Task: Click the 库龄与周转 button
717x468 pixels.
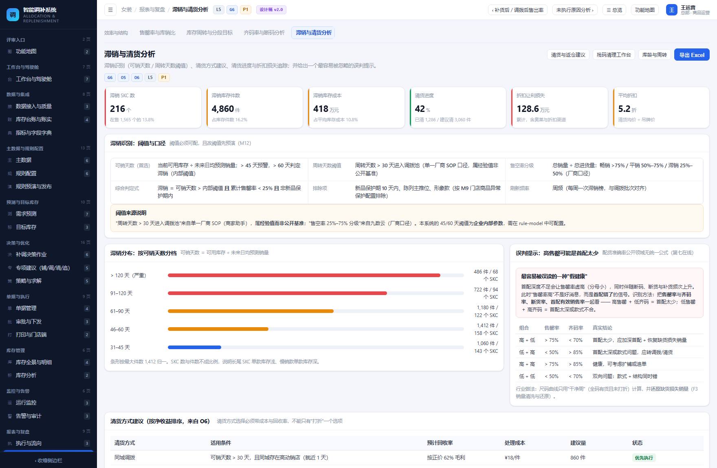Action: click(655, 55)
